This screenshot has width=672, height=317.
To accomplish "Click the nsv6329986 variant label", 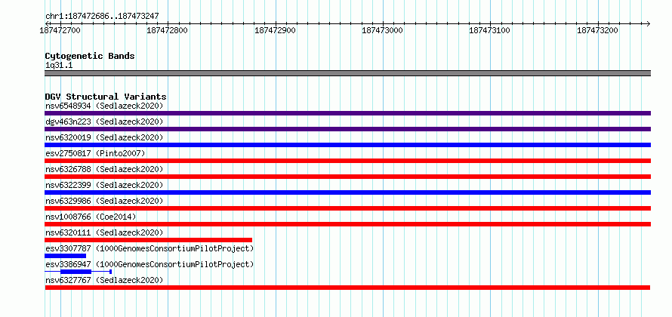I will pos(104,201).
